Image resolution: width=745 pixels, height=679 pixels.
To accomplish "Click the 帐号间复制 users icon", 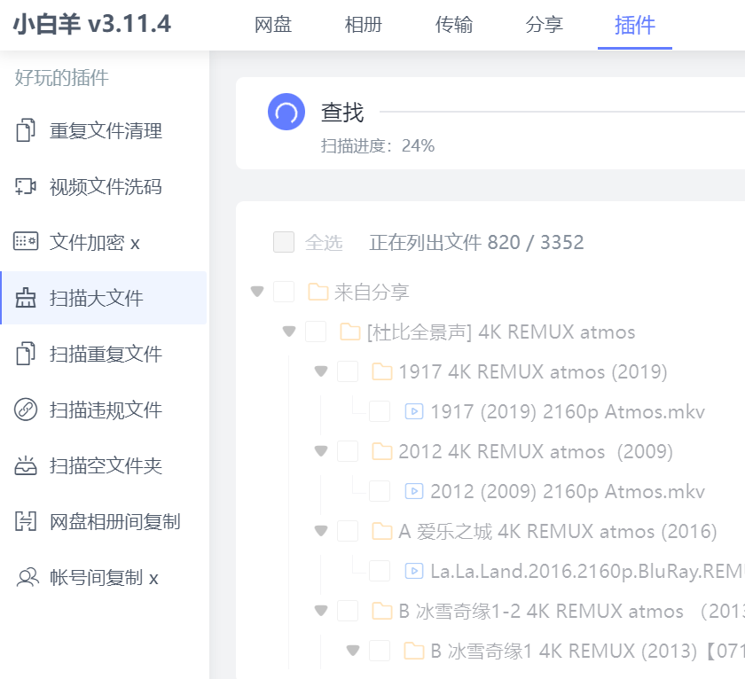I will 27,577.
